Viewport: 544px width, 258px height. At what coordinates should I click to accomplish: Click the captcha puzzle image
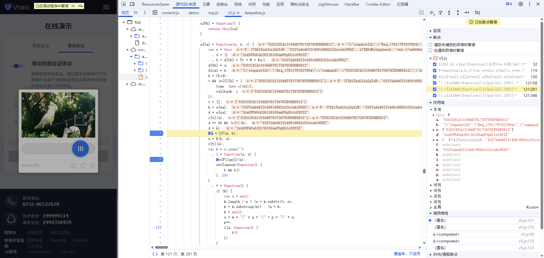click(x=58, y=115)
